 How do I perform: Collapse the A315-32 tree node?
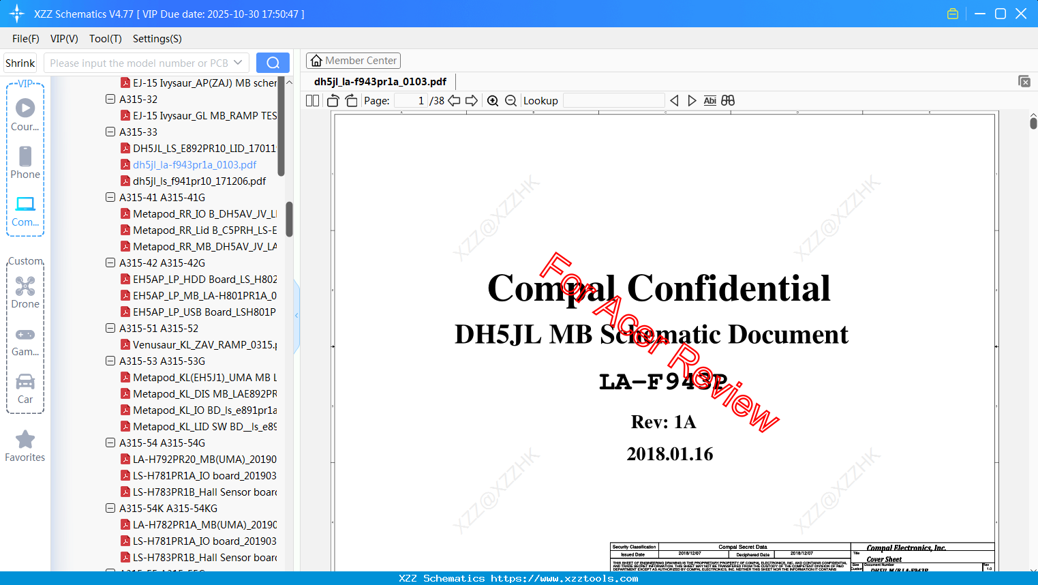[110, 99]
